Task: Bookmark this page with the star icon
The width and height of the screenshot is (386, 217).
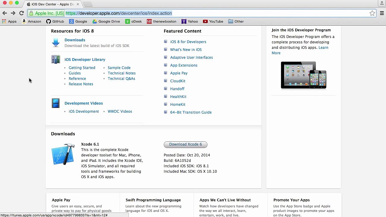Action: click(372, 13)
